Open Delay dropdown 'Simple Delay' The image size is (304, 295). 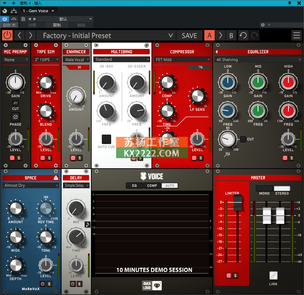(x=76, y=185)
